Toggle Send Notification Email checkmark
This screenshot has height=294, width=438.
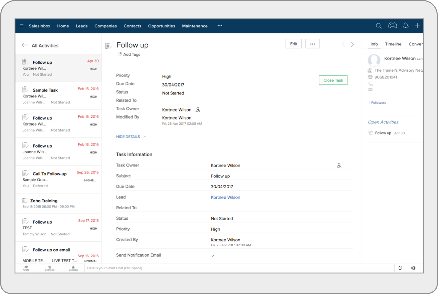pyautogui.click(x=213, y=256)
